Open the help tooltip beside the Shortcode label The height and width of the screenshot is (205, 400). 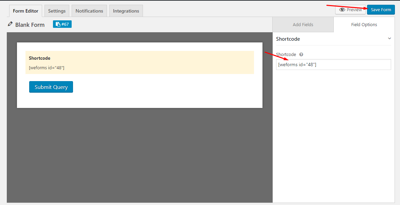tap(301, 54)
